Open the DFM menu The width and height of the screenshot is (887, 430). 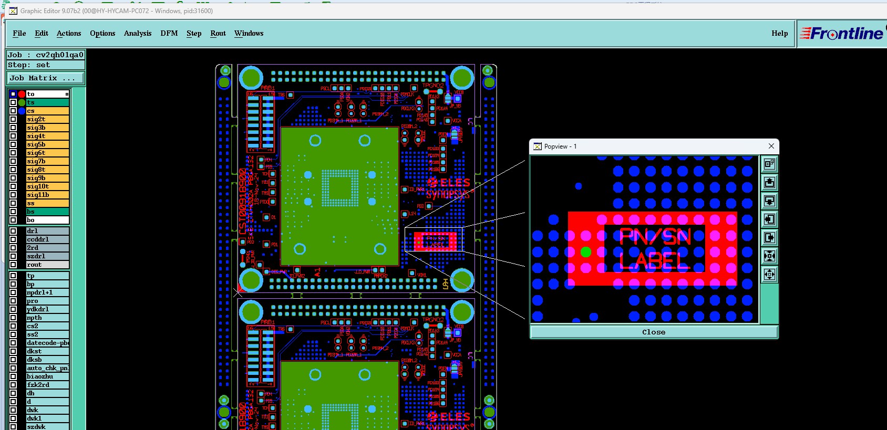coord(169,33)
